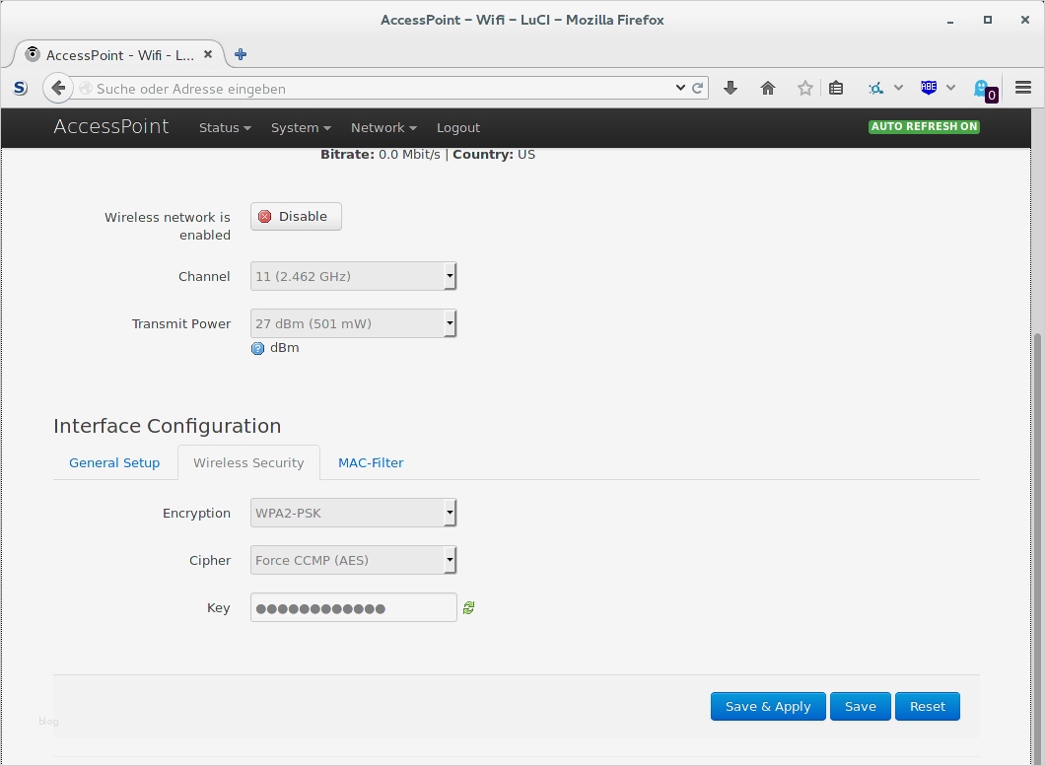The height and width of the screenshot is (766, 1045).
Task: Open the Encryption dropdown showing WPA2-PSK
Action: [353, 513]
